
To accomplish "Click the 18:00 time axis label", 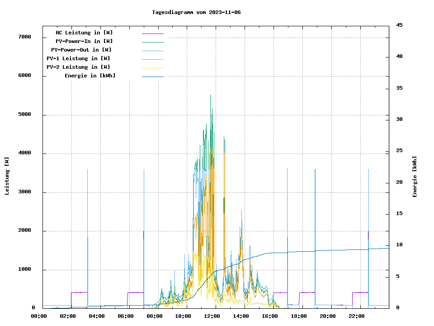I will (x=299, y=316).
